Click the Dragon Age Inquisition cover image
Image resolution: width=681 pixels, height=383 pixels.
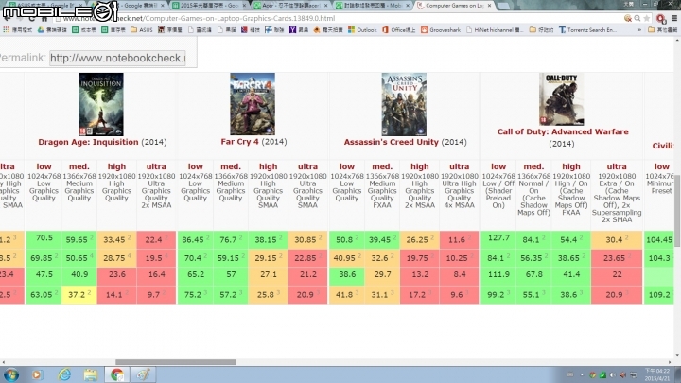point(101,104)
